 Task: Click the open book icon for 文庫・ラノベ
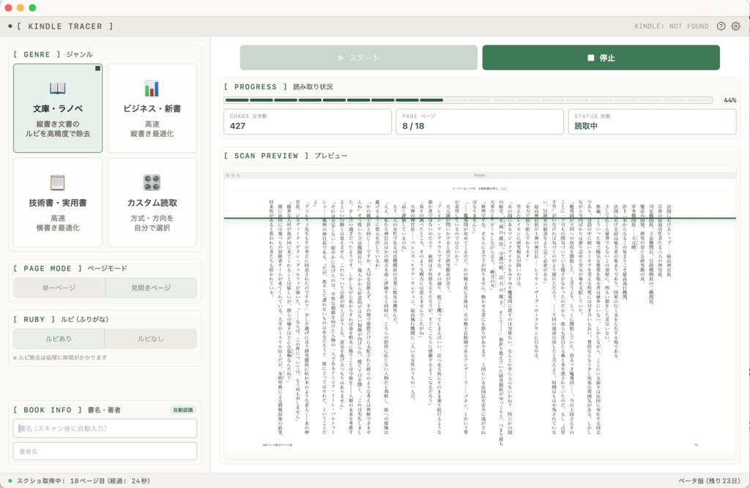(57, 88)
